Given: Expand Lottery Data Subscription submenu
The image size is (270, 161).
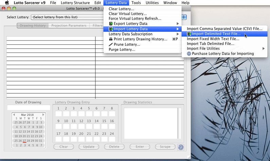Looking at the screenshot, I should coord(142,34).
